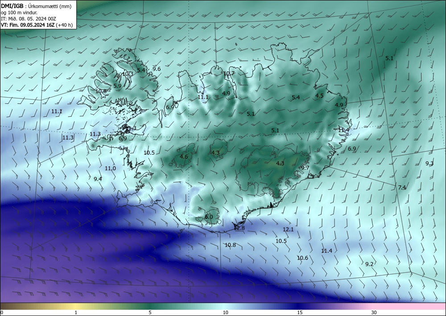Select the 'IT: Mið. 08. 05. 2024 00Z' line
Viewport: 446px width, 316px height.
coord(29,19)
